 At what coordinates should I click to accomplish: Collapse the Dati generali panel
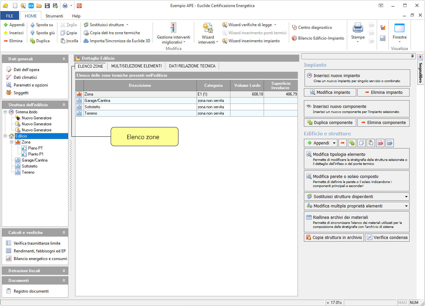pyautogui.click(x=64, y=59)
